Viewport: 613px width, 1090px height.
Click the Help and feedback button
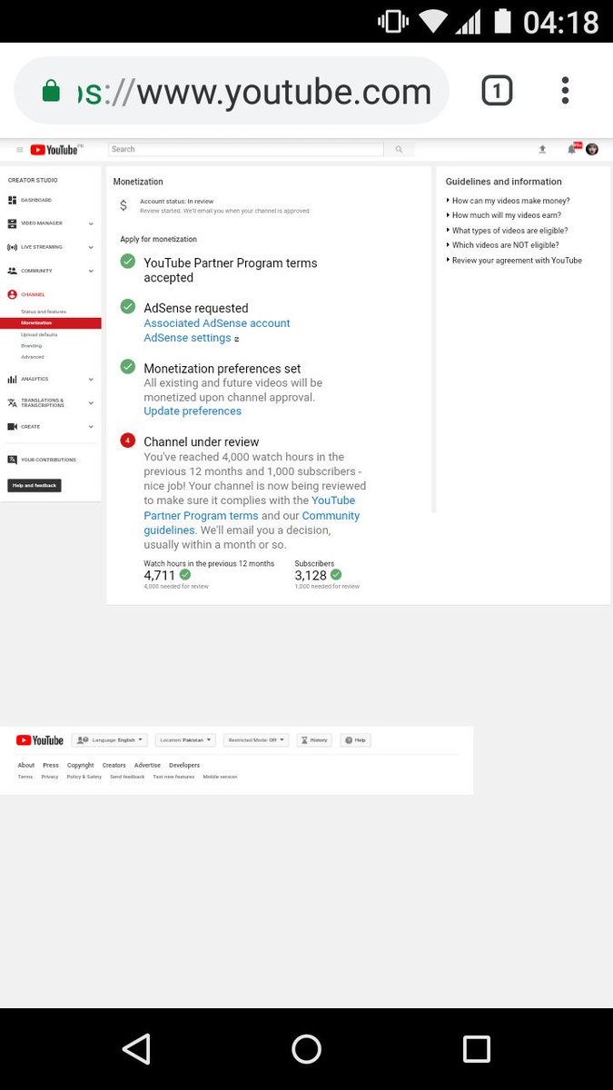click(35, 486)
